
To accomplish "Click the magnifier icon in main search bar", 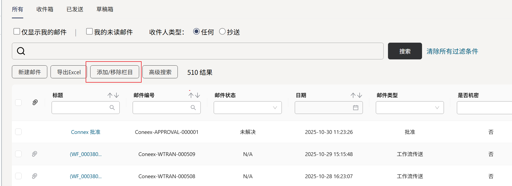I will (21, 51).
